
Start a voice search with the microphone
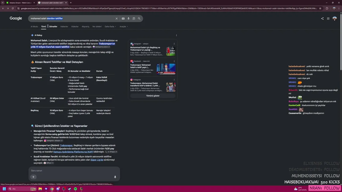[x=129, y=18]
